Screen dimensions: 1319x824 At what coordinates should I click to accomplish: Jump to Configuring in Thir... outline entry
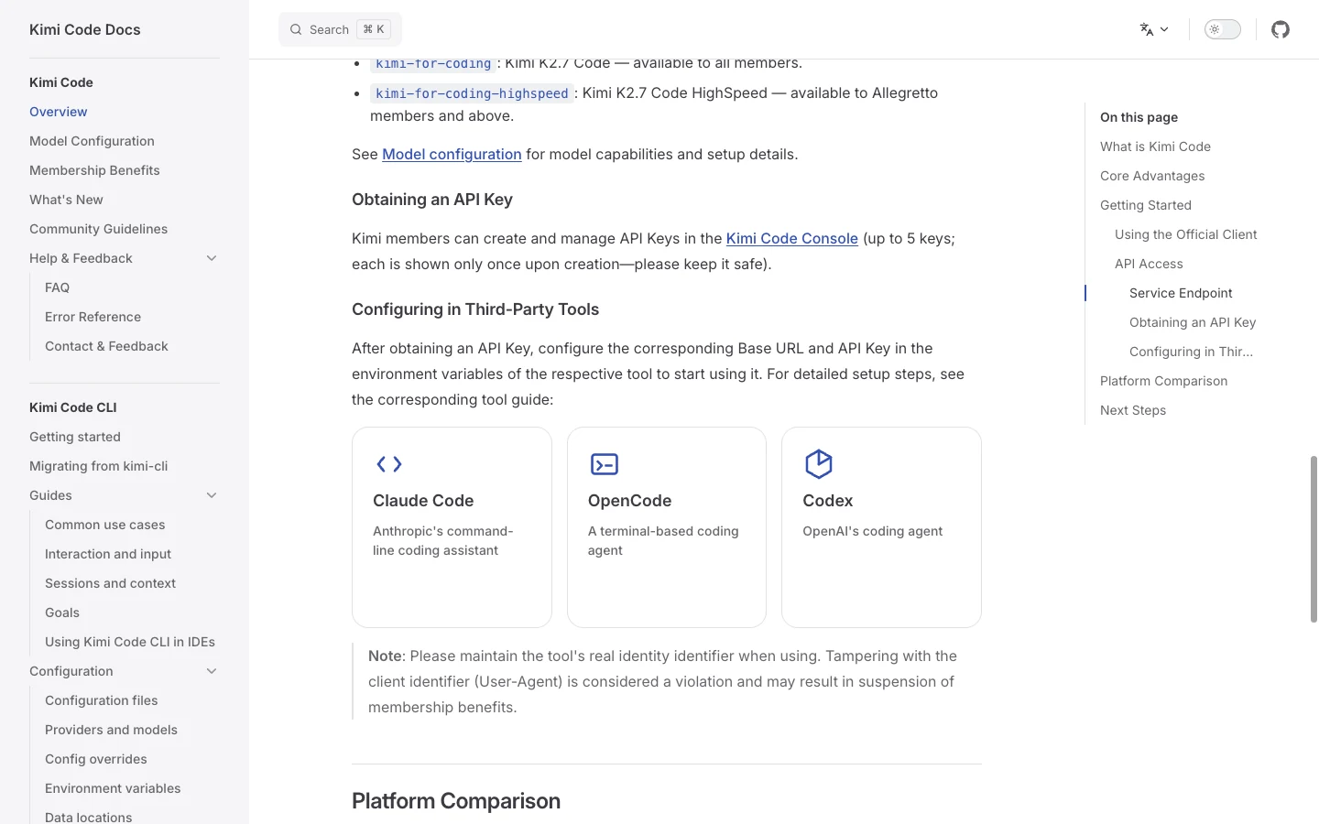pos(1191,352)
